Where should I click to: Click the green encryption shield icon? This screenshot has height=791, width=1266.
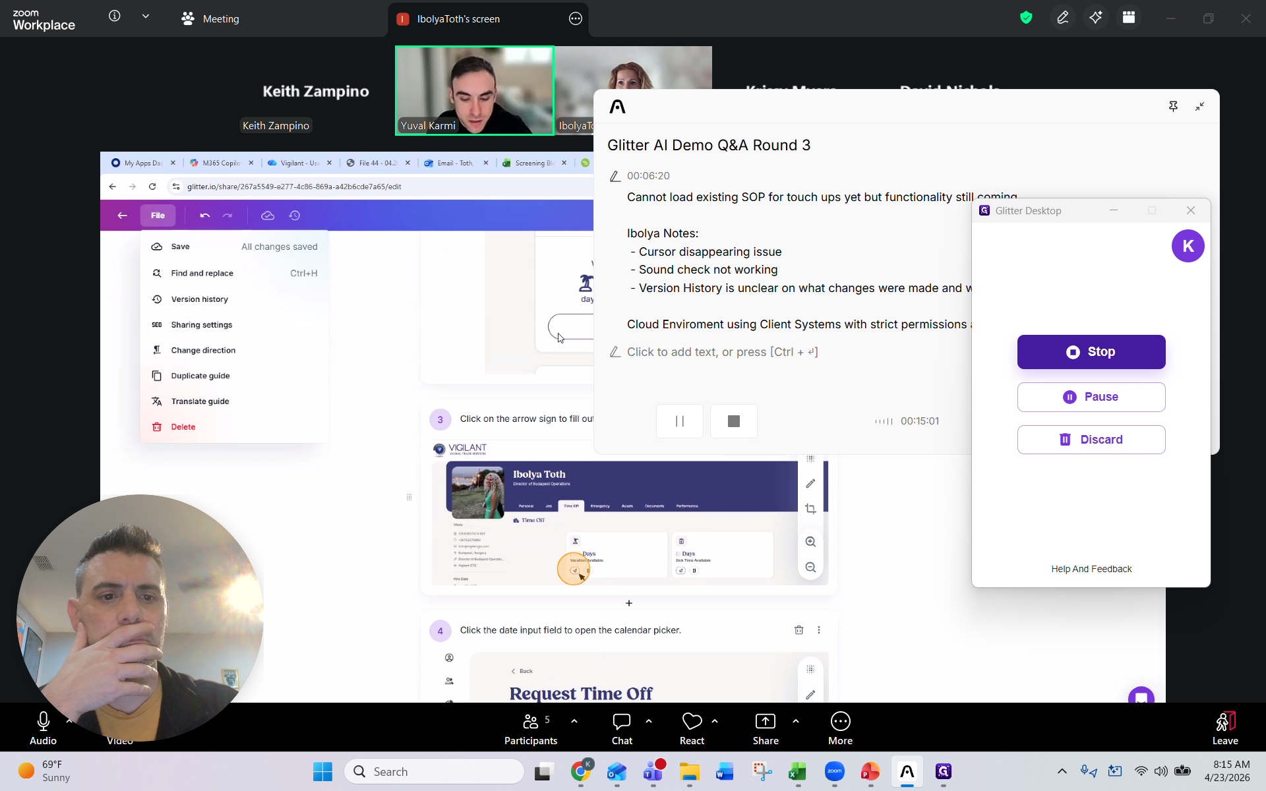pos(1026,18)
